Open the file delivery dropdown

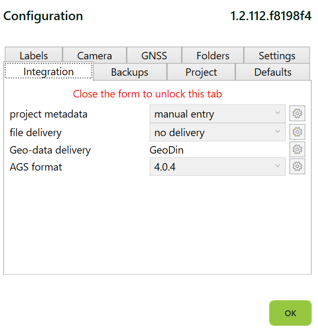[x=217, y=132]
